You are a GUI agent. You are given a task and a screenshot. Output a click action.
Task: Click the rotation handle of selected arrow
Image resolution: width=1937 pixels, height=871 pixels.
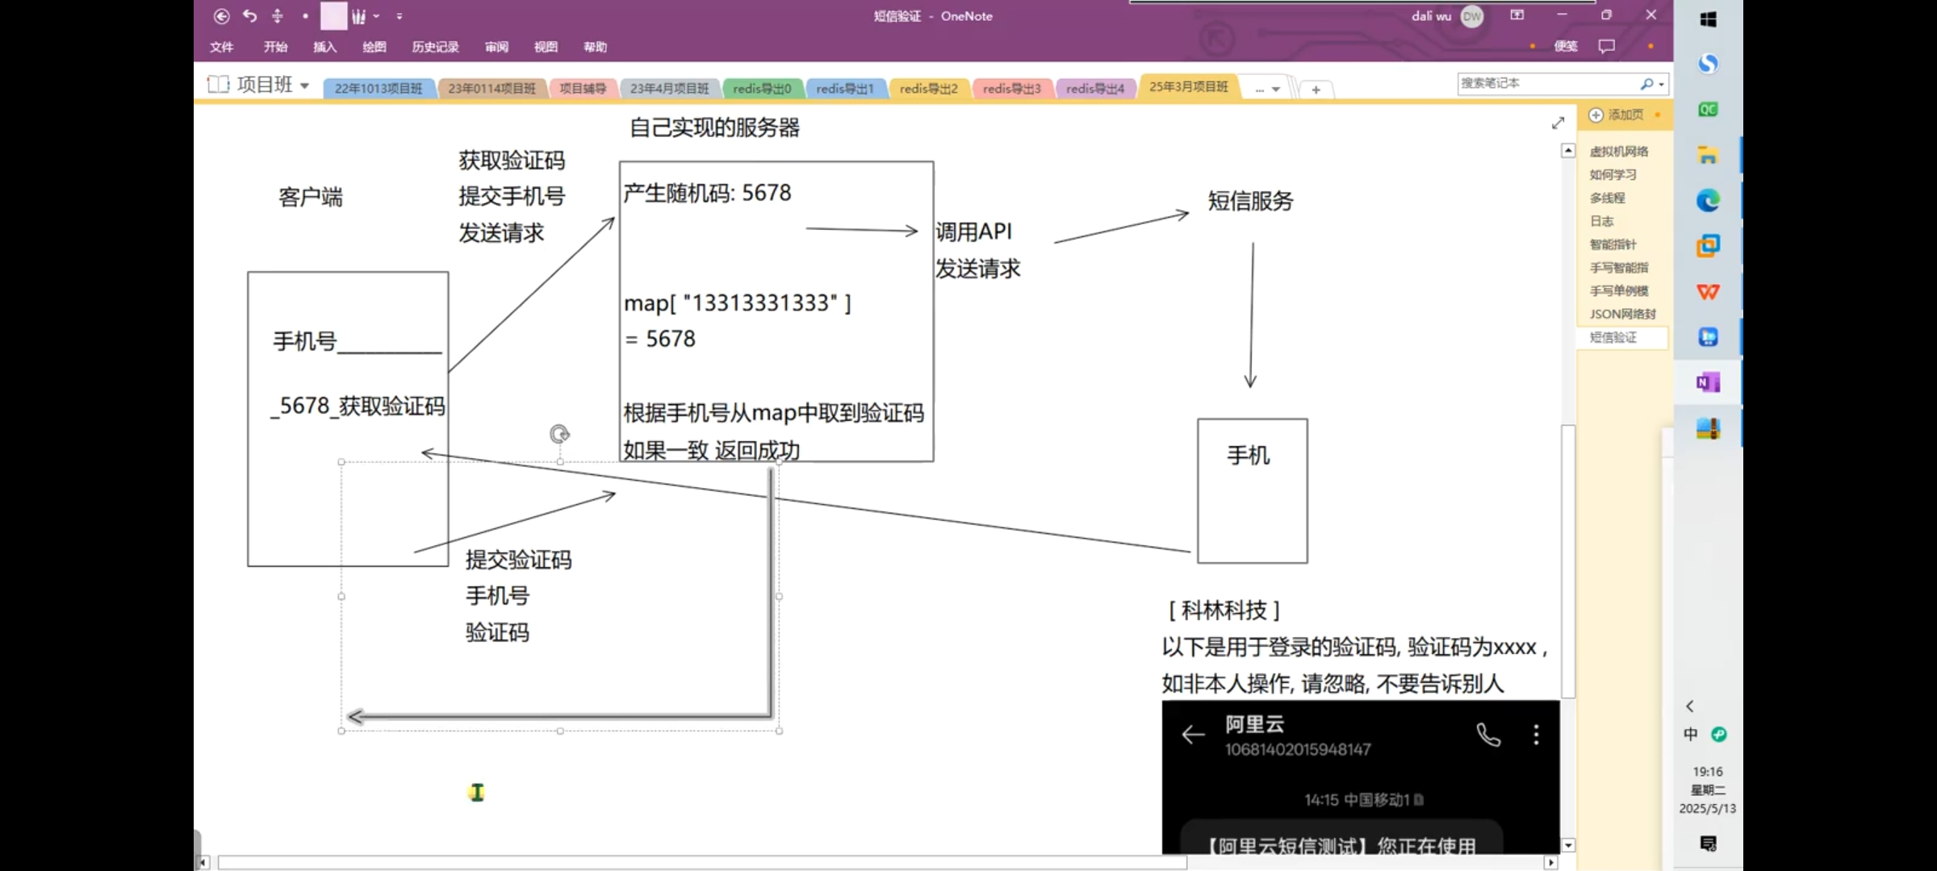[x=559, y=435]
